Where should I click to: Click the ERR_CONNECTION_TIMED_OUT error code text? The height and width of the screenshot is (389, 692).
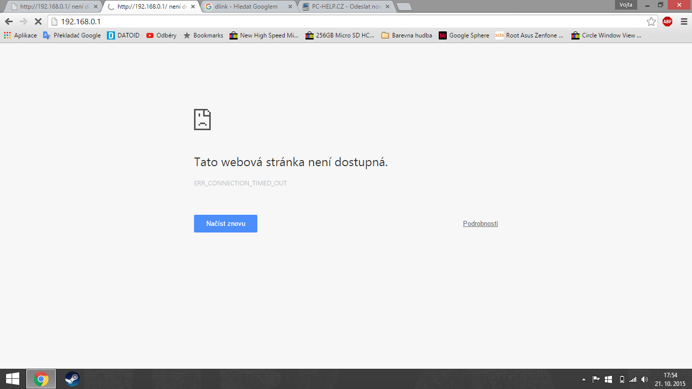[x=241, y=183]
